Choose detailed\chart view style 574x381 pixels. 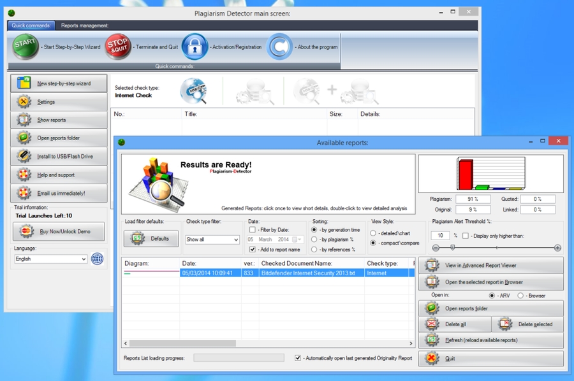coord(374,233)
